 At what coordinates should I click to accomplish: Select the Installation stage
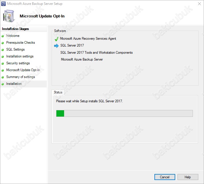click(x=14, y=84)
